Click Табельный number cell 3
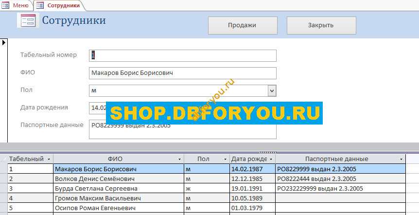419x215 pixels. pos(31,189)
